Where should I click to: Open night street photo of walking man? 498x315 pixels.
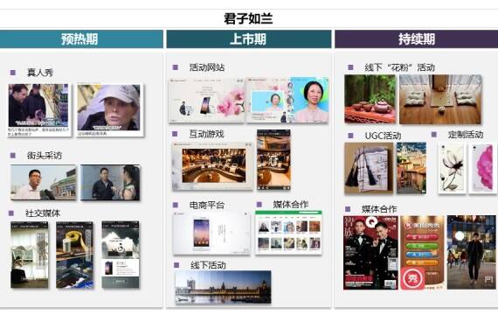[472, 253]
